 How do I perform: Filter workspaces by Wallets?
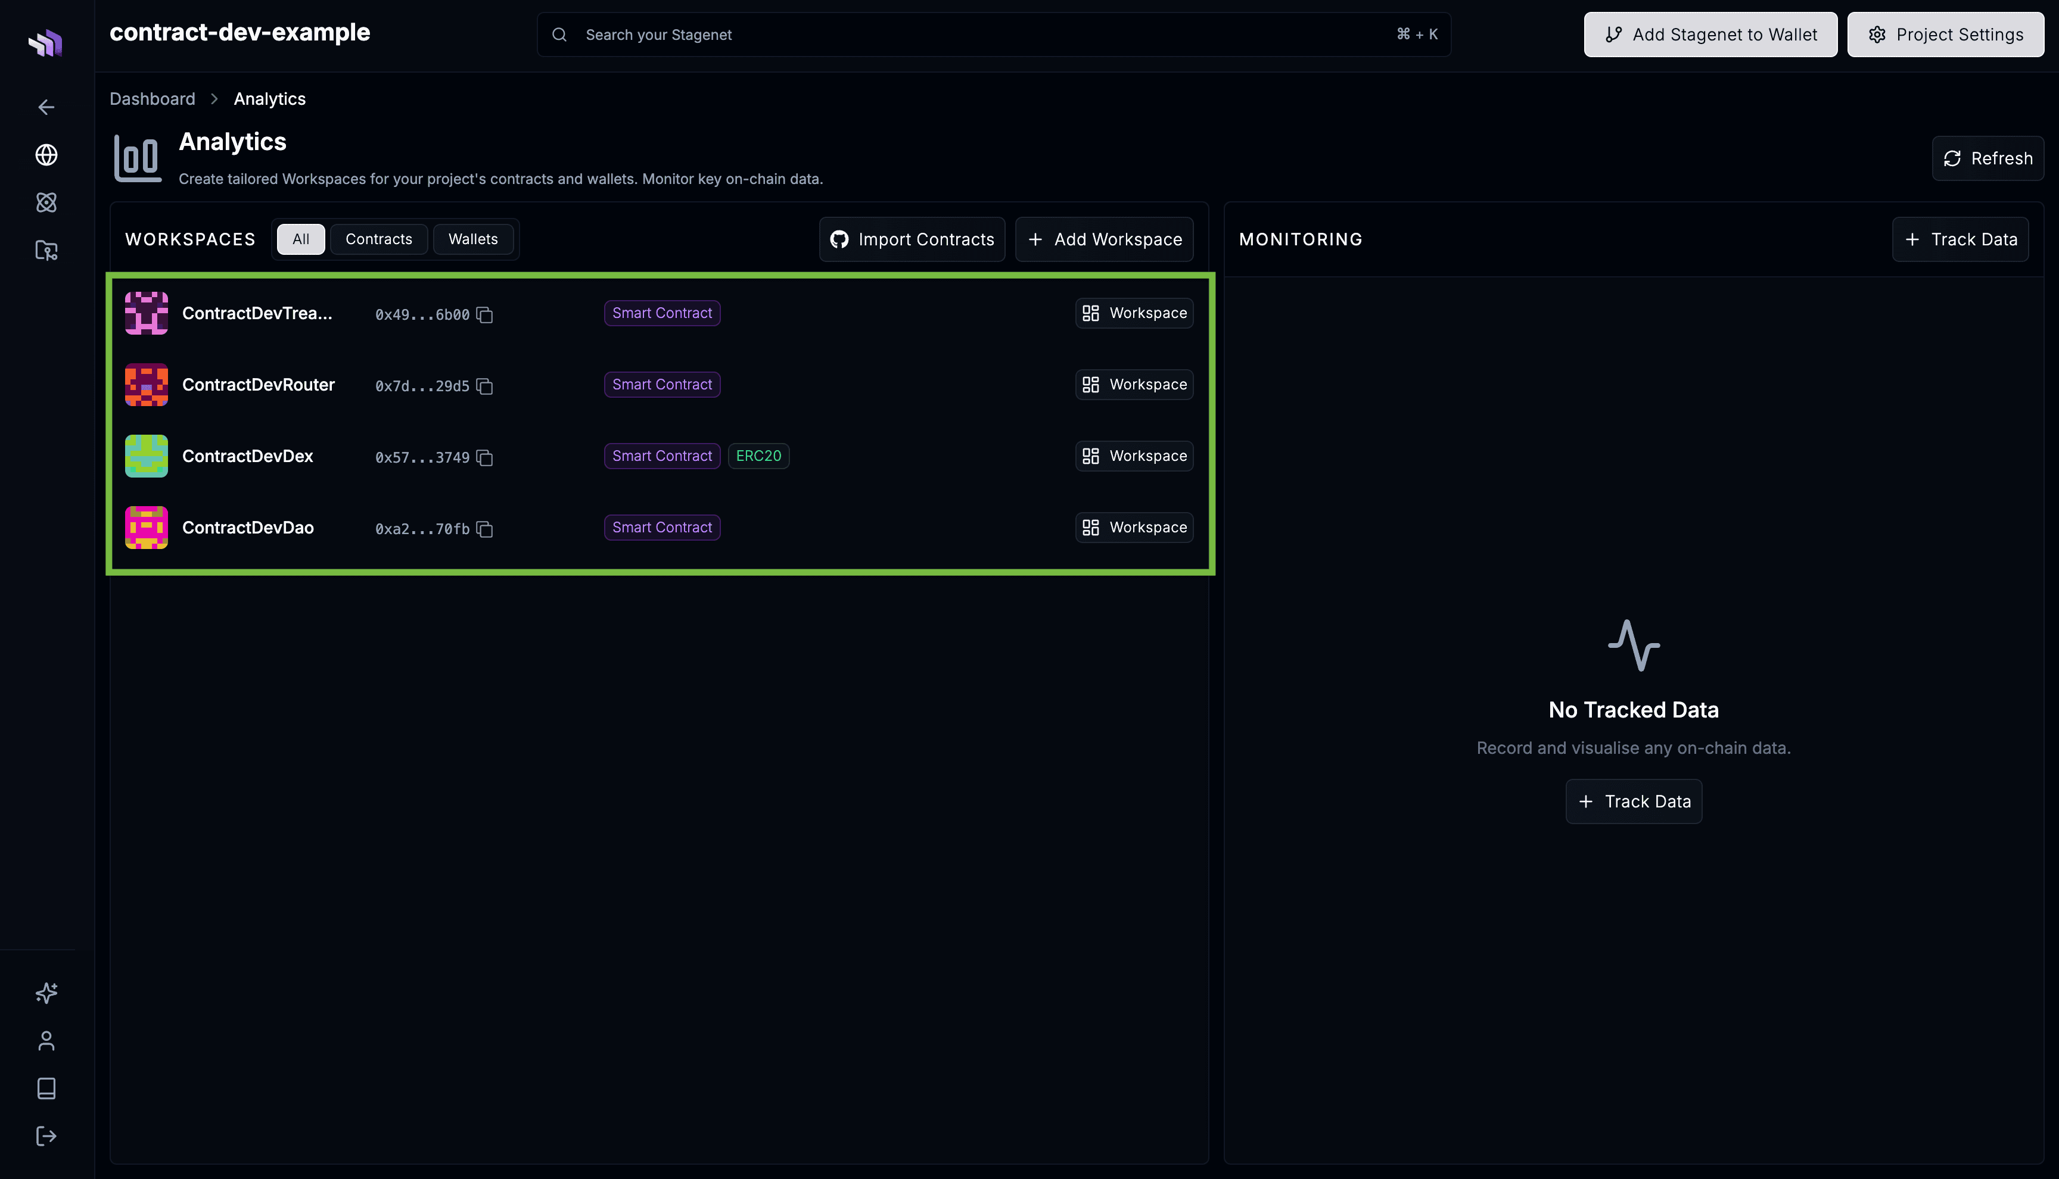coord(473,239)
